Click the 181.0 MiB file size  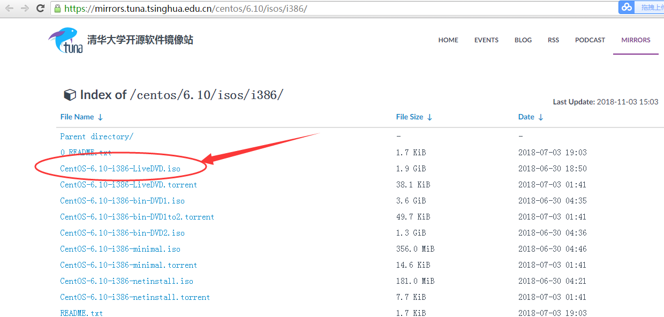click(415, 281)
